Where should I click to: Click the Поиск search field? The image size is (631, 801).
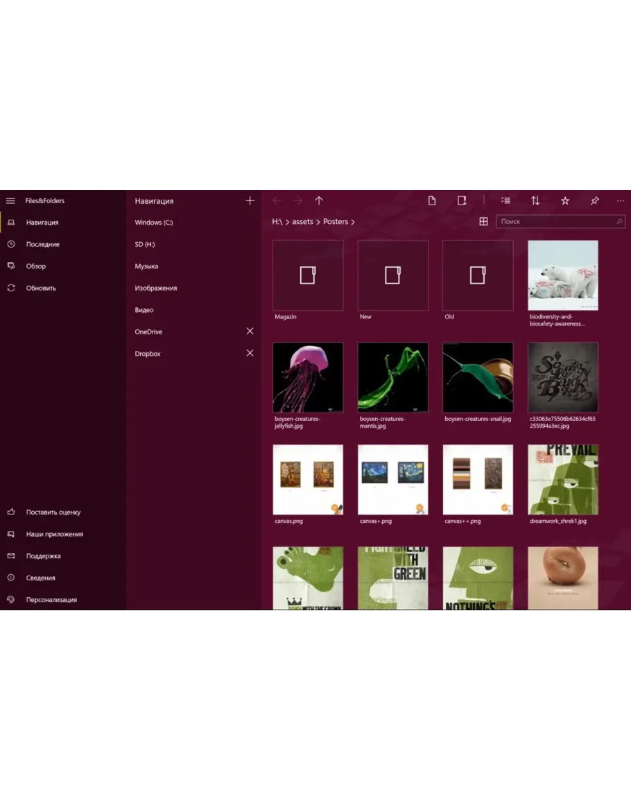click(555, 222)
